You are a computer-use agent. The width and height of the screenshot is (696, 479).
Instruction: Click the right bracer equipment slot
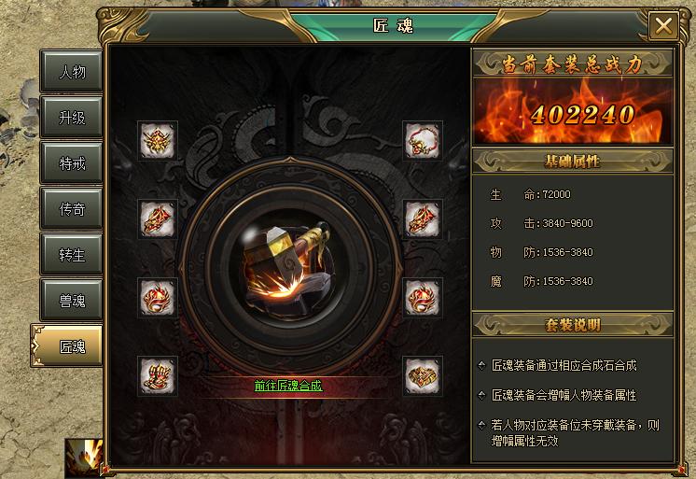pyautogui.click(x=423, y=219)
